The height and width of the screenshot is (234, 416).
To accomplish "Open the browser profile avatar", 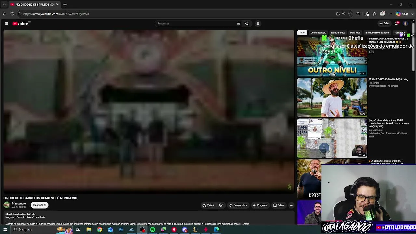I will click(x=383, y=14).
